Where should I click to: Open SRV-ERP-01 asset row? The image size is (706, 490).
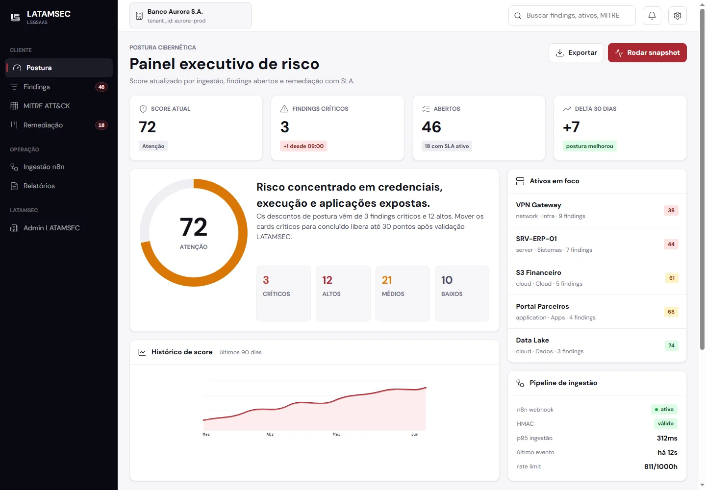coord(597,244)
